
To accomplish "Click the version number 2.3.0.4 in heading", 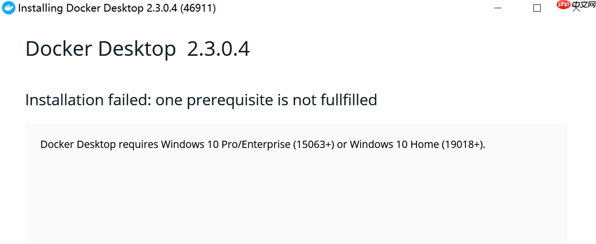I will (x=218, y=49).
